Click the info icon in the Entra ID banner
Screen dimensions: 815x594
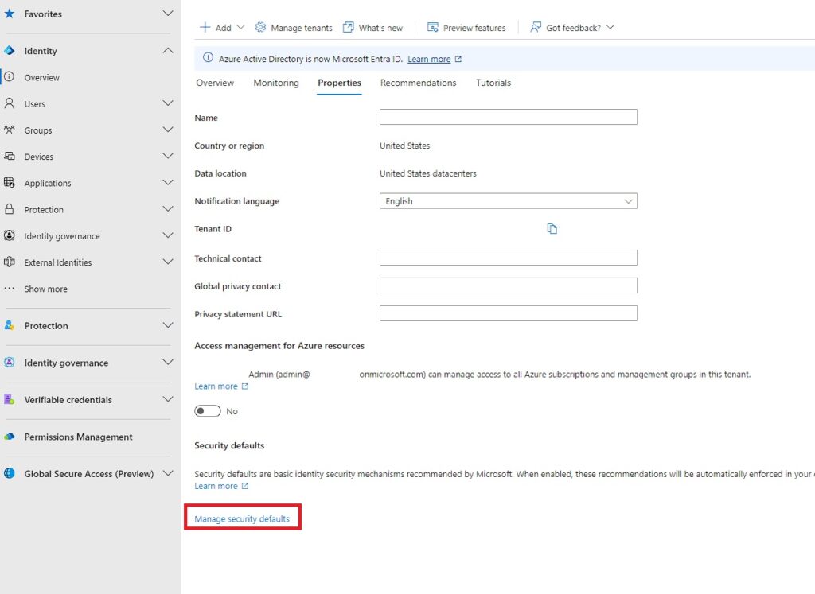click(x=208, y=58)
